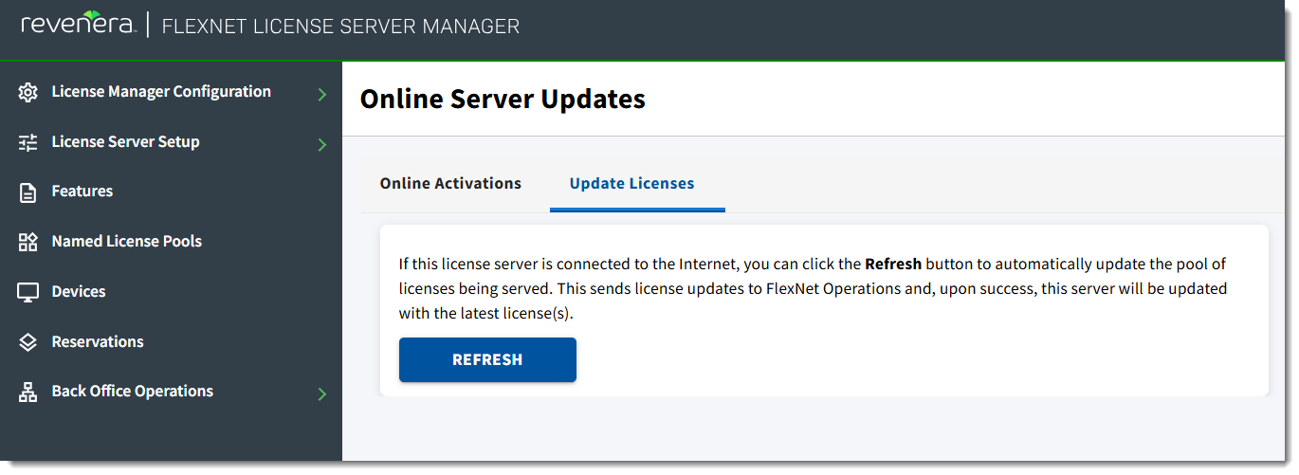Expand Back Office Operations chevron arrow
The width and height of the screenshot is (1299, 475).
click(322, 393)
